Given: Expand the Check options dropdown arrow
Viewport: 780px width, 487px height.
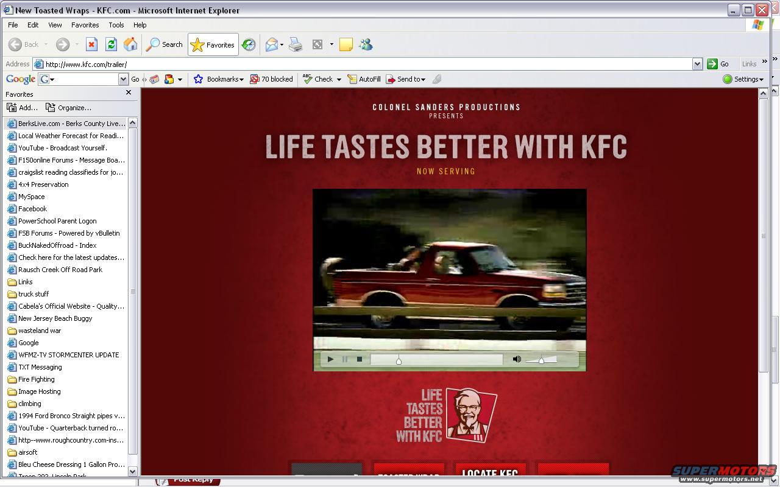Looking at the screenshot, I should (339, 79).
